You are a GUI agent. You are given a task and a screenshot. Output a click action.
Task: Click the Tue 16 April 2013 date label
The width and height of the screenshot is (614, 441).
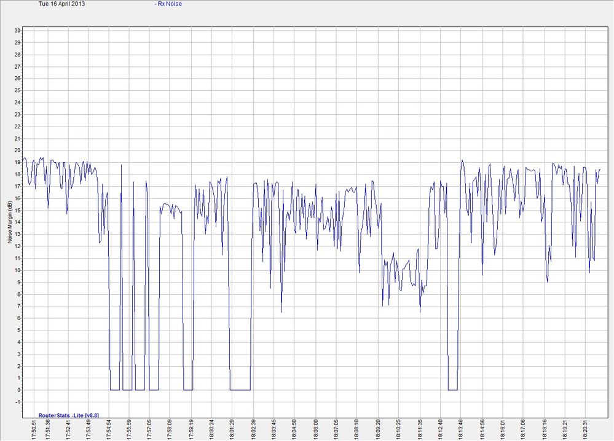[x=61, y=4]
